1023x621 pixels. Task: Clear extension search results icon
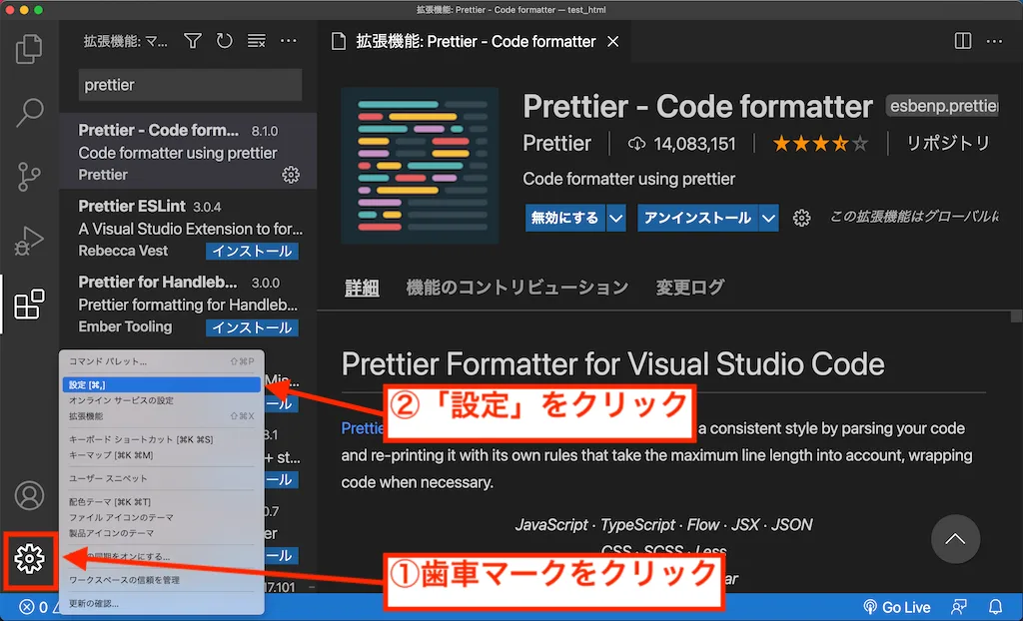tap(257, 41)
